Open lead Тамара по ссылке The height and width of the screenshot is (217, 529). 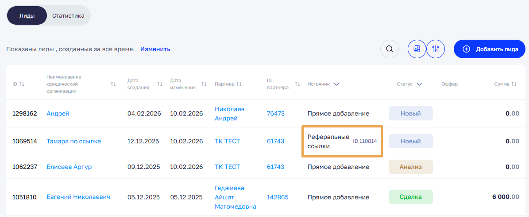point(73,141)
